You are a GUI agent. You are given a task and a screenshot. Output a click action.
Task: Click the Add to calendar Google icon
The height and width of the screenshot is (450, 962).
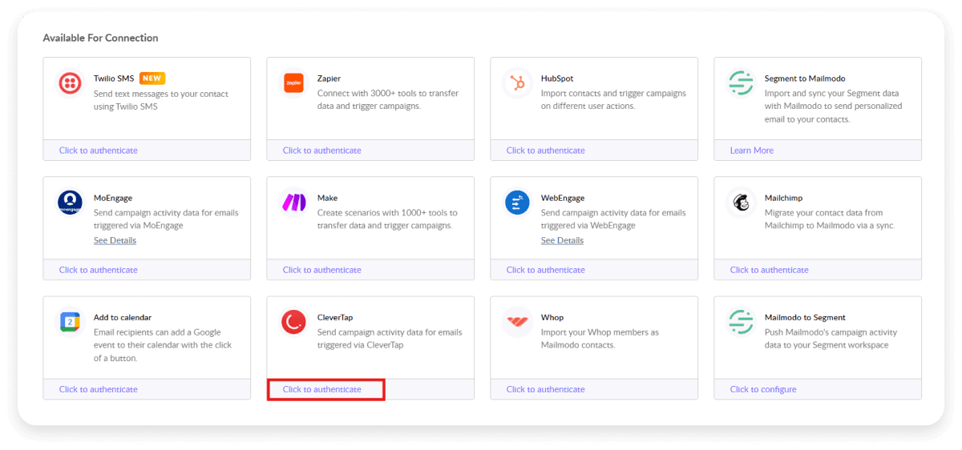tap(70, 322)
